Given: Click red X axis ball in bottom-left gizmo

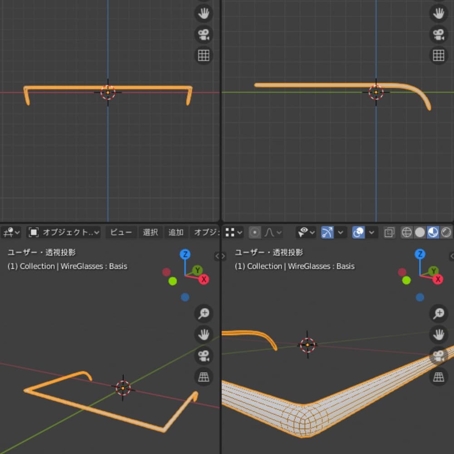Looking at the screenshot, I should pos(204,279).
